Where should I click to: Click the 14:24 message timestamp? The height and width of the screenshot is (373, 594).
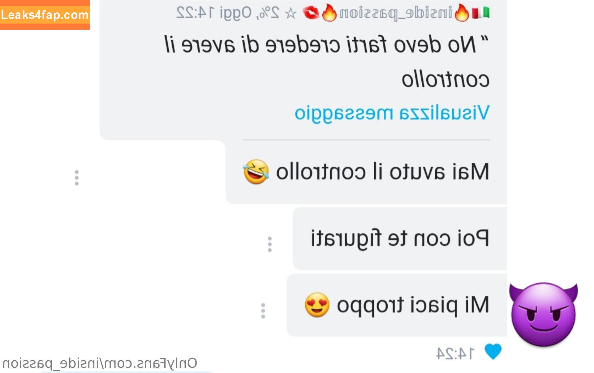click(455, 353)
